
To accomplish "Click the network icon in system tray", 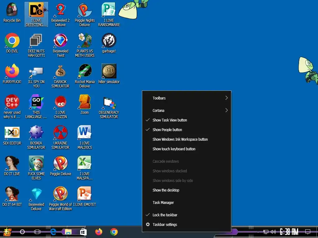I will click(x=266, y=232).
